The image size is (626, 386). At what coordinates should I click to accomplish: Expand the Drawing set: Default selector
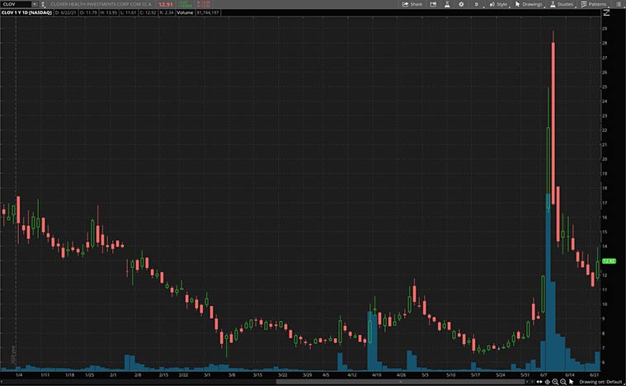point(602,382)
